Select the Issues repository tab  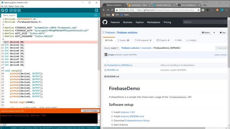coord(123,40)
